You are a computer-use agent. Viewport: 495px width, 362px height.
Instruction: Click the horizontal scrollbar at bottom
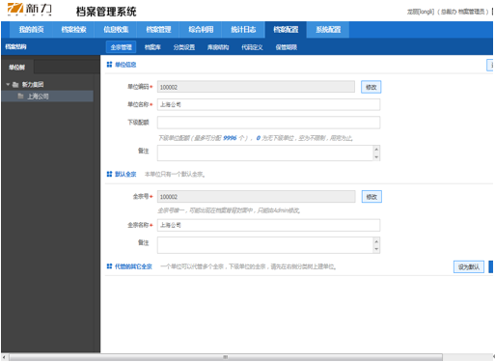(x=226, y=357)
